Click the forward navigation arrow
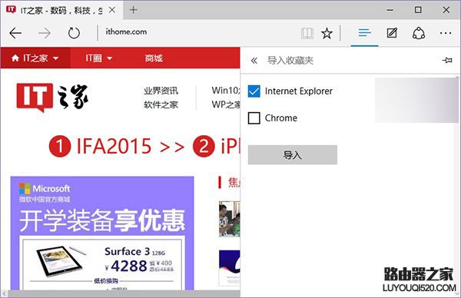Image resolution: width=461 pixels, height=298 pixels. [x=45, y=33]
